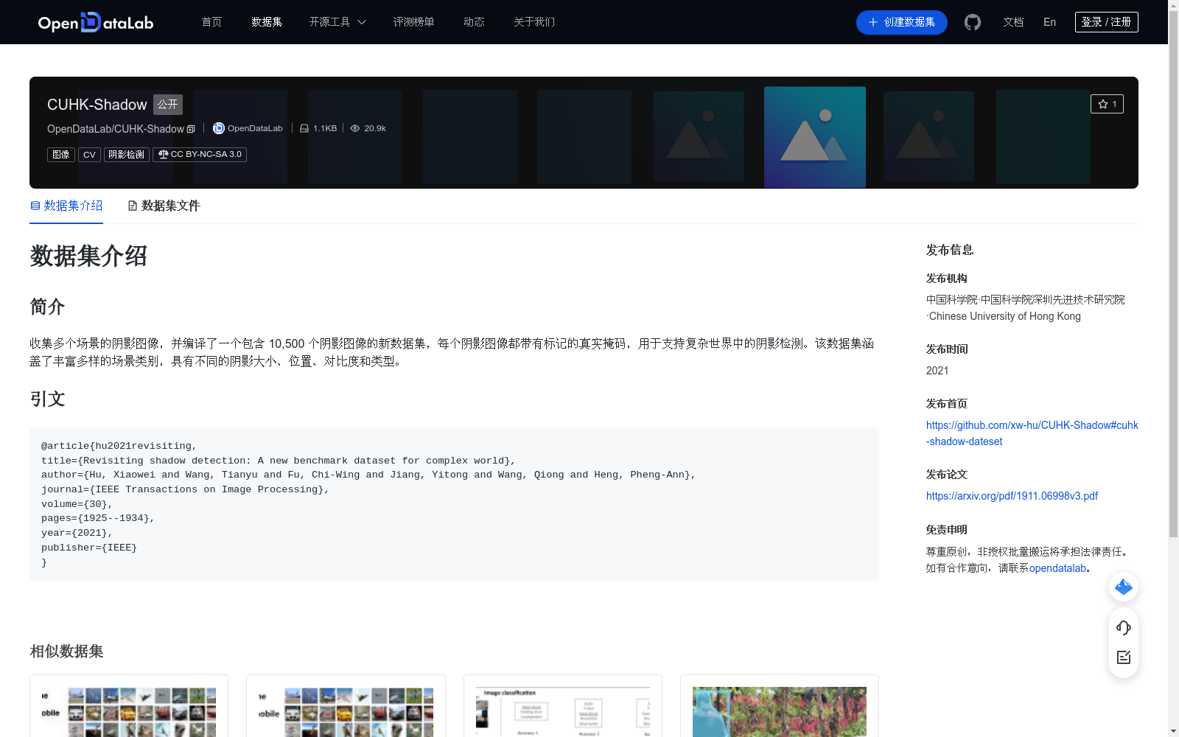Open the feedback edit icon

click(x=1124, y=657)
